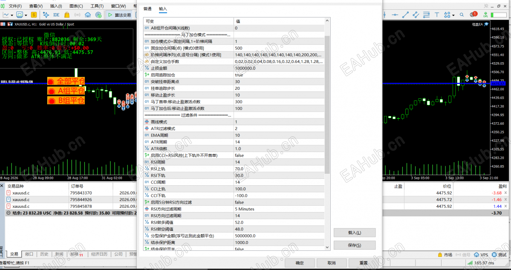Screen dimensions: 511x270
Task: Select the trendline drawing tool
Action: (405, 14)
